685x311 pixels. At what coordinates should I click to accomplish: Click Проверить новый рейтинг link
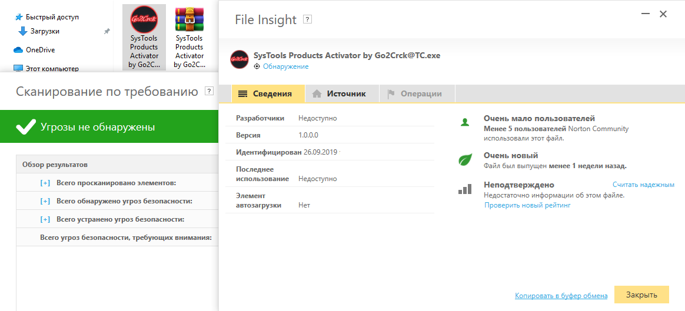[527, 205]
